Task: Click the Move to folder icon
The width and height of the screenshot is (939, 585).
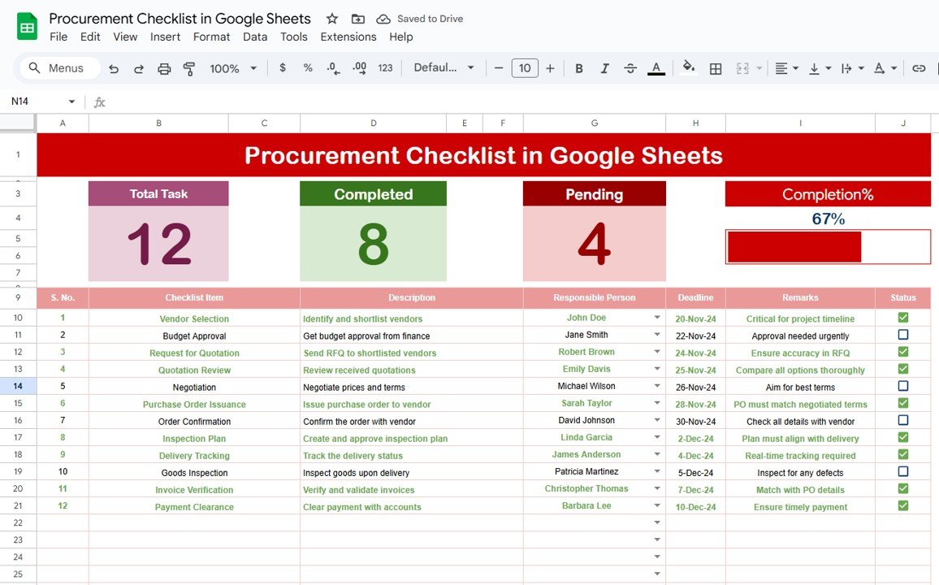Action: pos(357,19)
